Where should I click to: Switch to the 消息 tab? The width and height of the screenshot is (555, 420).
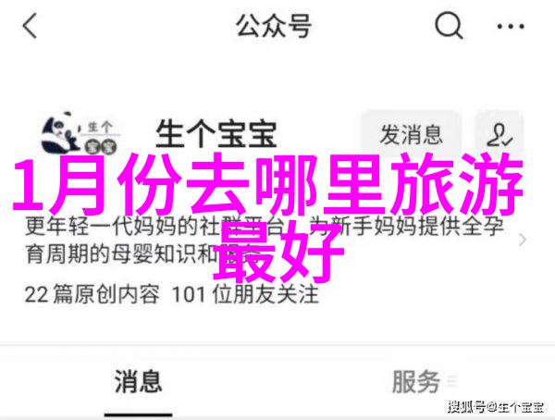click(x=138, y=381)
